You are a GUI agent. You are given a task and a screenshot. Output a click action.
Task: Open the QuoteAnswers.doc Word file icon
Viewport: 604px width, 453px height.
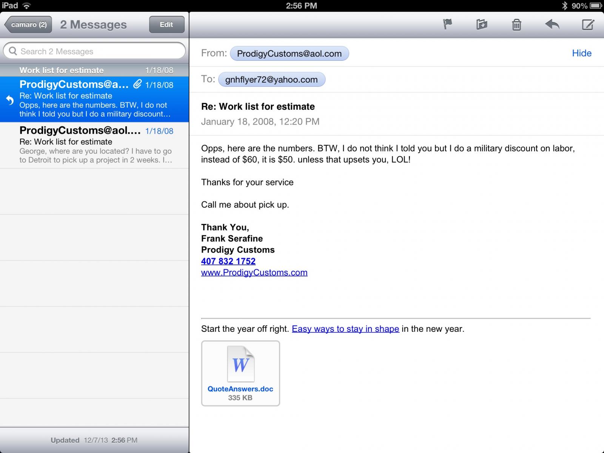[x=240, y=364]
